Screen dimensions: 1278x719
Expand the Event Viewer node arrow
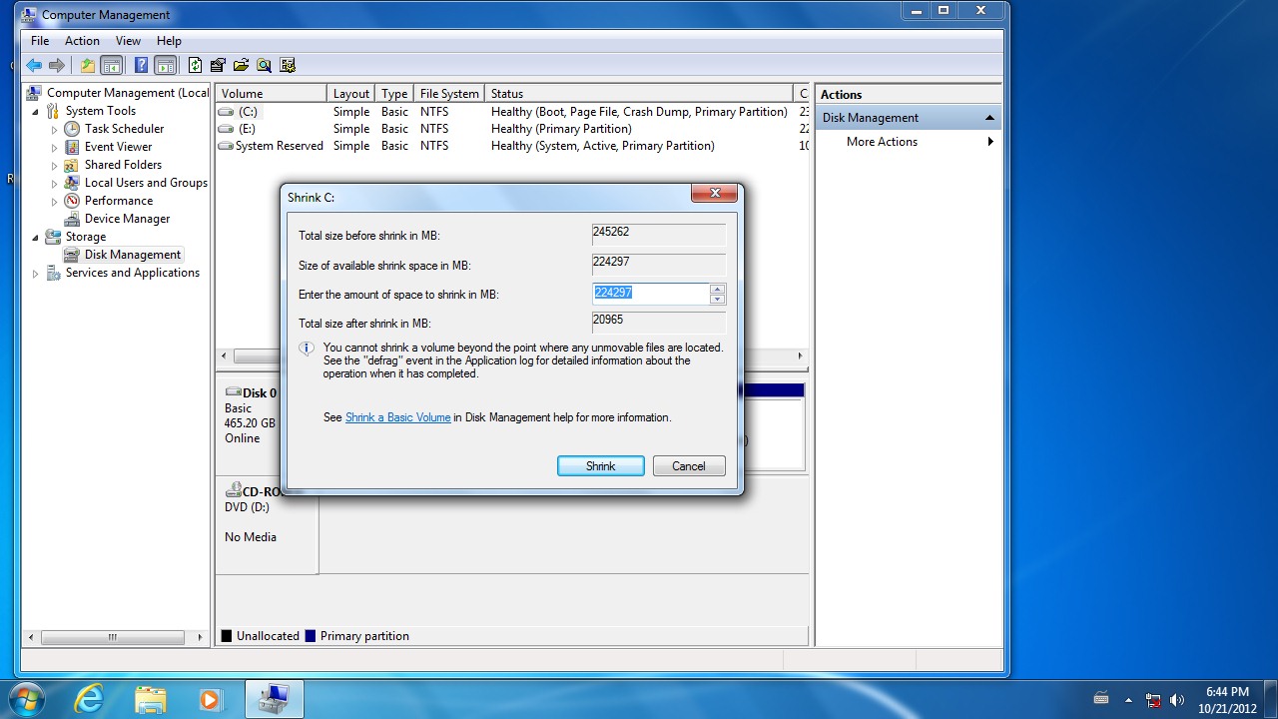tap(55, 147)
